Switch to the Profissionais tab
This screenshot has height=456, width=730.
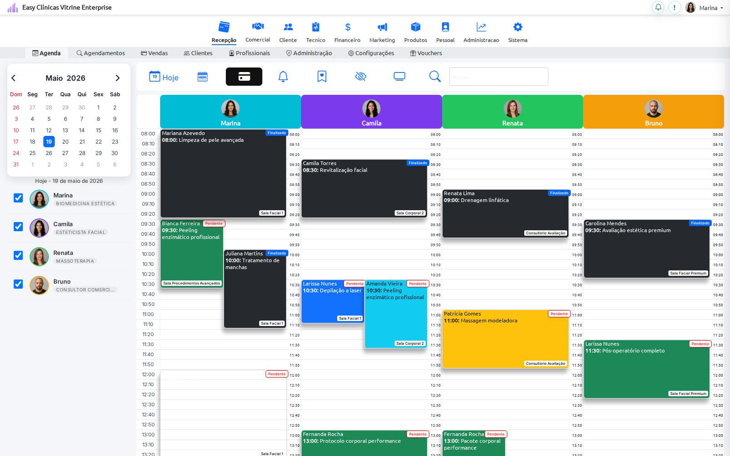pyautogui.click(x=250, y=53)
